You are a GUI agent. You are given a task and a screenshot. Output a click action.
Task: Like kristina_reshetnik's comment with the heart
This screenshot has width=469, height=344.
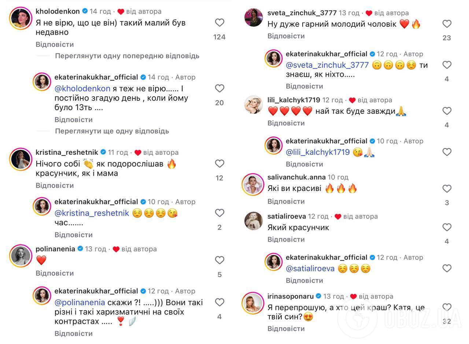219,164
